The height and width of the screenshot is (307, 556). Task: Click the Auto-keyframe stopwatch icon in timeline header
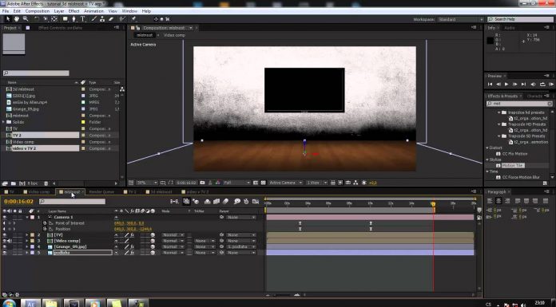coord(246,202)
